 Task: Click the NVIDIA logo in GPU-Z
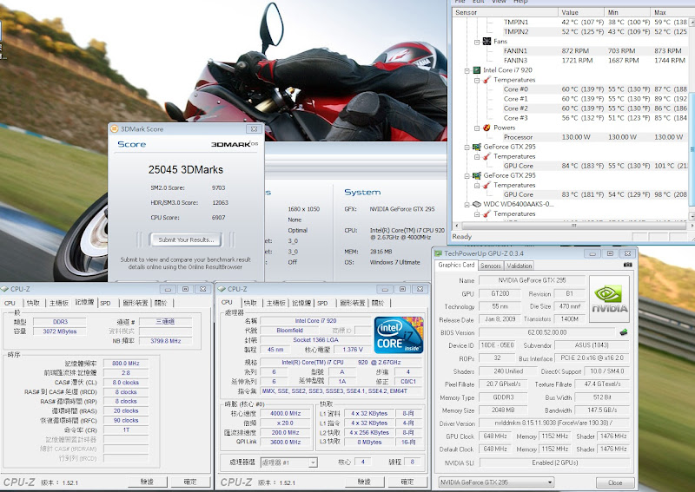coord(609,298)
